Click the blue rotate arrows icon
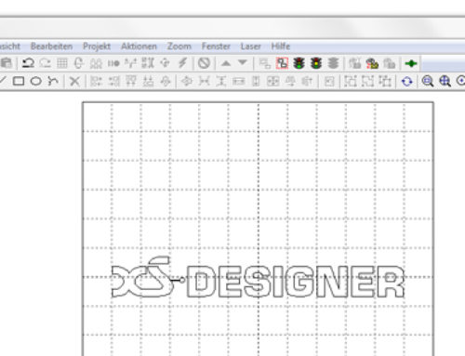465x356 pixels. click(x=406, y=82)
